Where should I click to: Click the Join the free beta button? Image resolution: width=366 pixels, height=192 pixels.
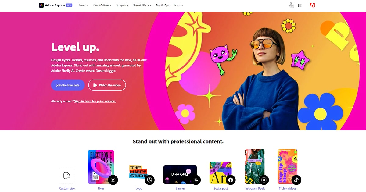[68, 85]
